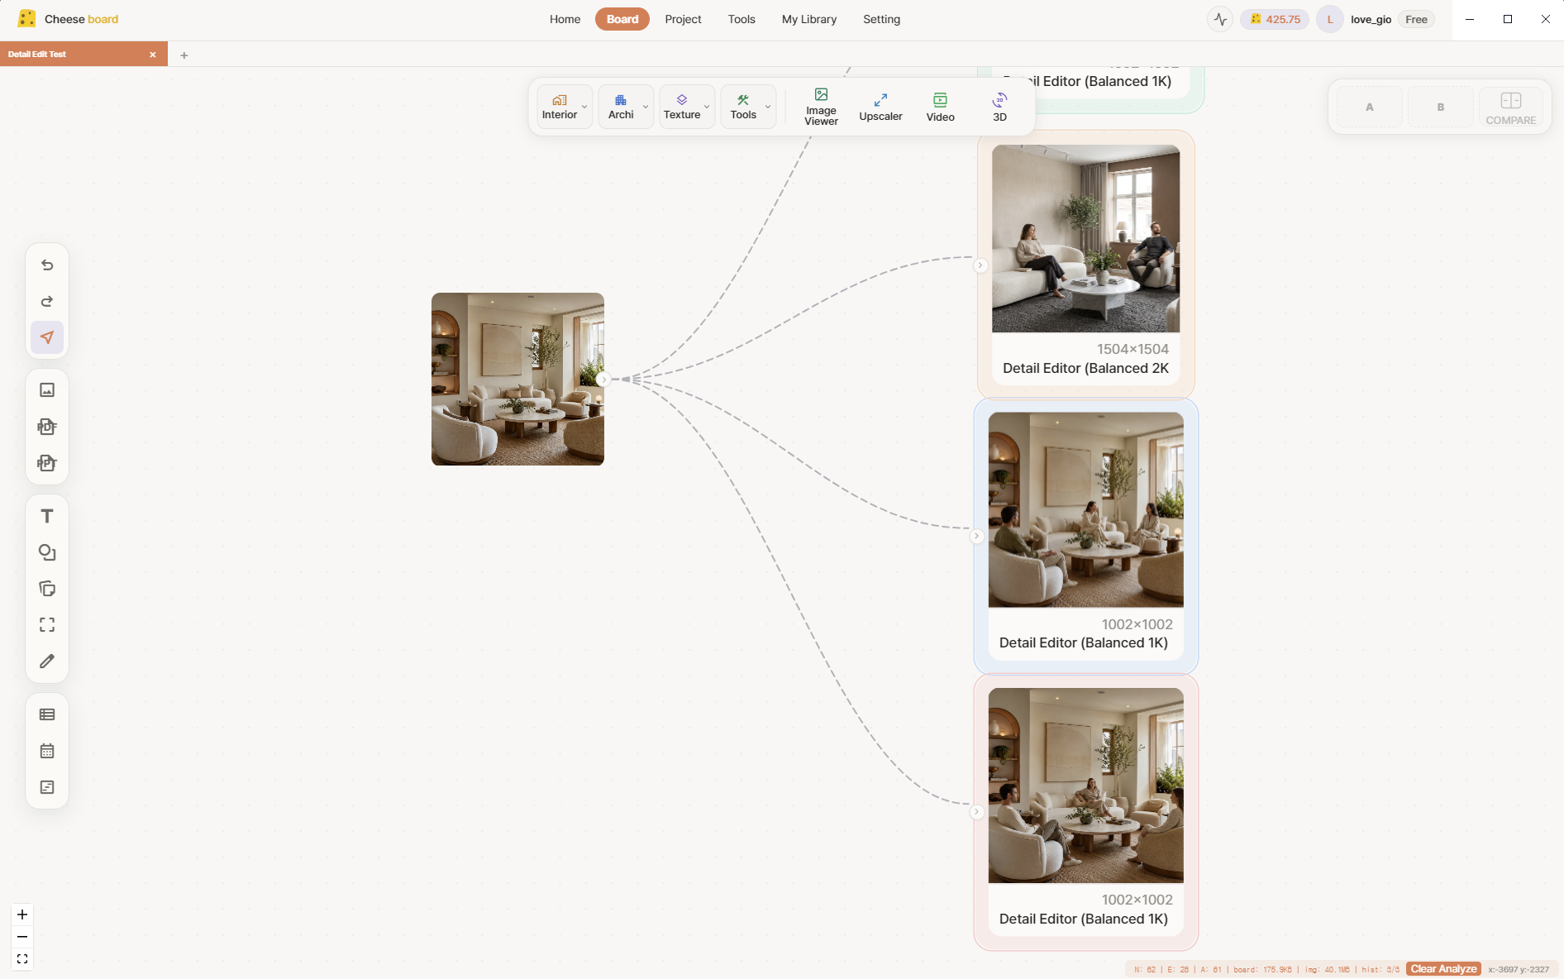The height and width of the screenshot is (979, 1564).
Task: Open My Library
Action: 809,19
